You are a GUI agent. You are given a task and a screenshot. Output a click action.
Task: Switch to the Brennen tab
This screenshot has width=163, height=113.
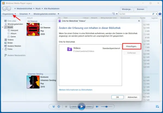tap(140, 9)
